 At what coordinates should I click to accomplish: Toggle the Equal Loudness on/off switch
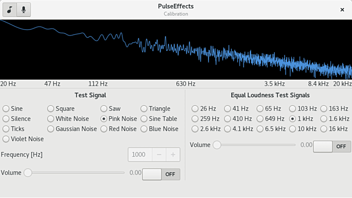[332, 147]
